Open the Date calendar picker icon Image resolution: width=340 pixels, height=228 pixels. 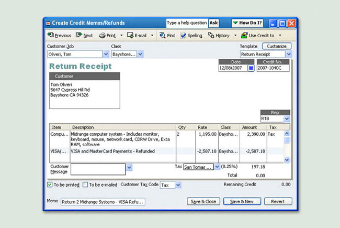251,68
